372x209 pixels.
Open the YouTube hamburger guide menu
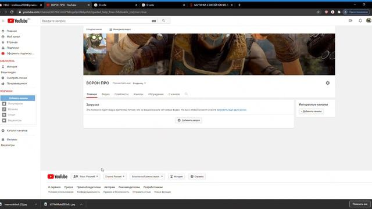(3, 21)
